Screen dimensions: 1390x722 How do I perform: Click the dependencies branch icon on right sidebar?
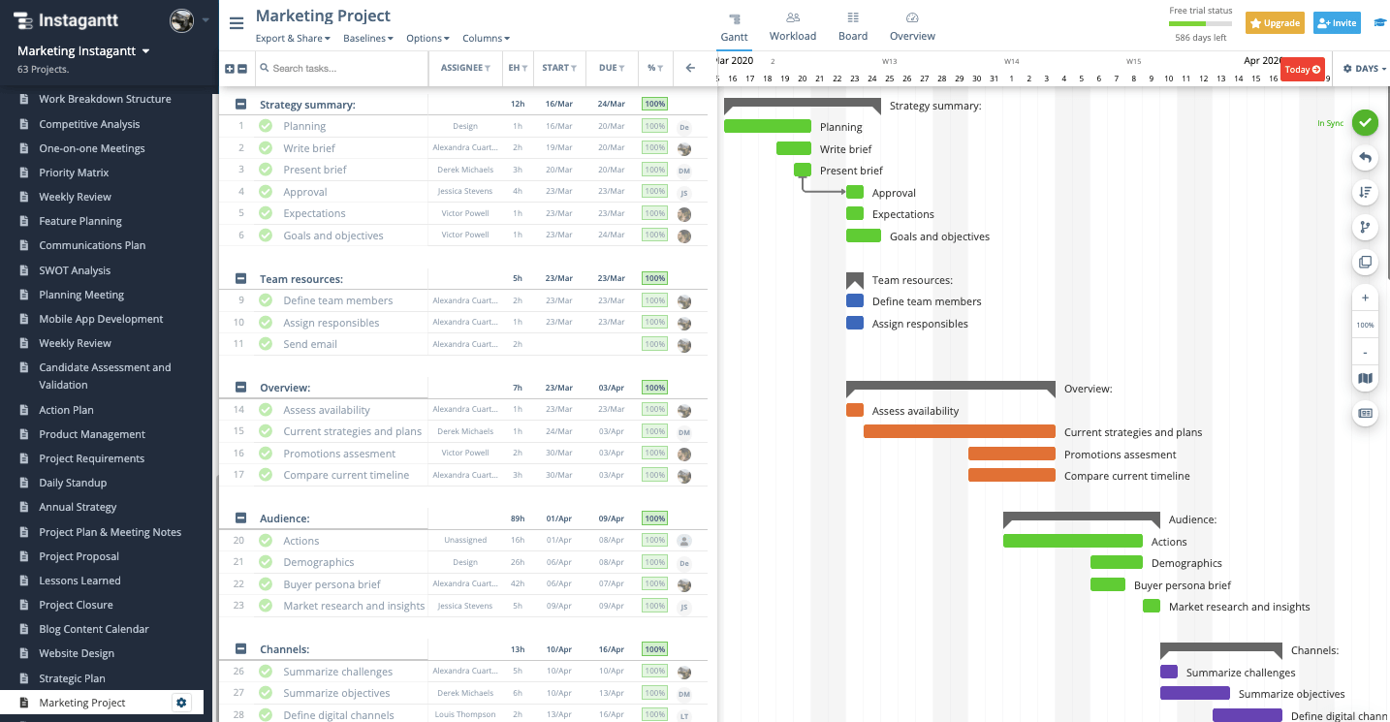pyautogui.click(x=1365, y=227)
